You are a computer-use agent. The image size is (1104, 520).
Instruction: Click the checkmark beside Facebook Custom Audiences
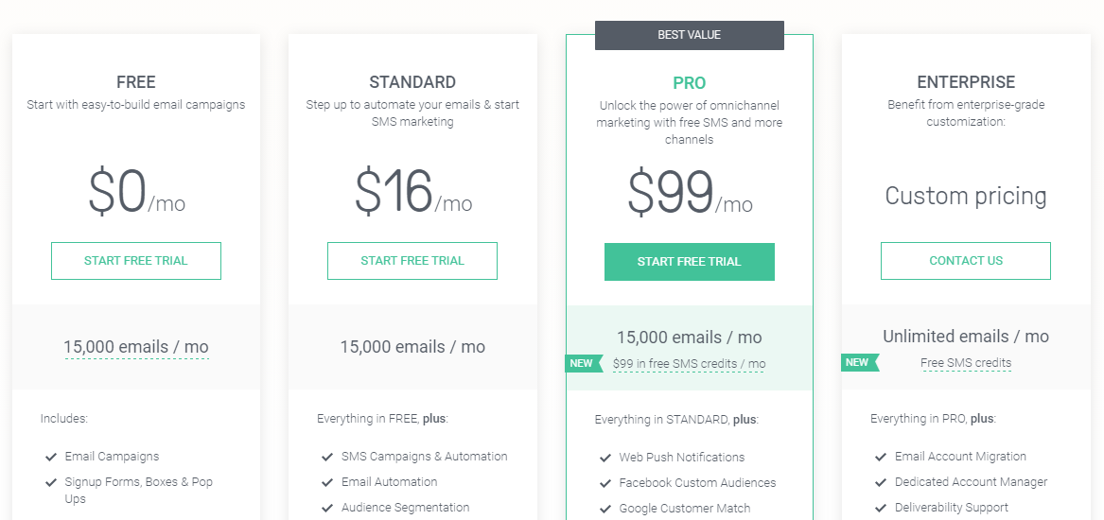(605, 483)
